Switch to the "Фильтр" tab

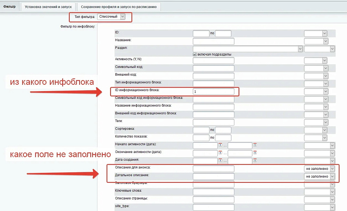click(10, 6)
